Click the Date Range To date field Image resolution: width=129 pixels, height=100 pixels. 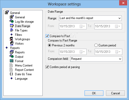coord(108,26)
